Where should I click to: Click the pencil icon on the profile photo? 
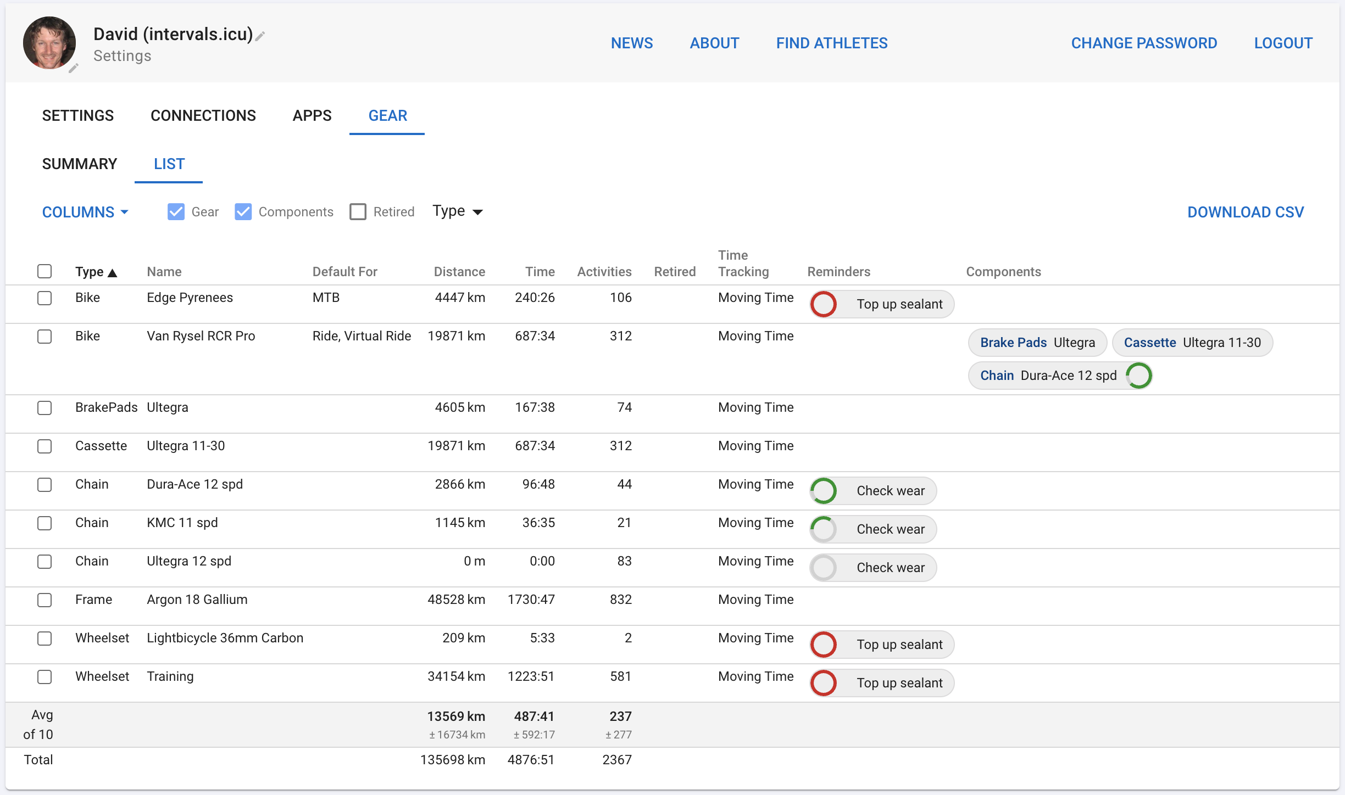tap(73, 68)
